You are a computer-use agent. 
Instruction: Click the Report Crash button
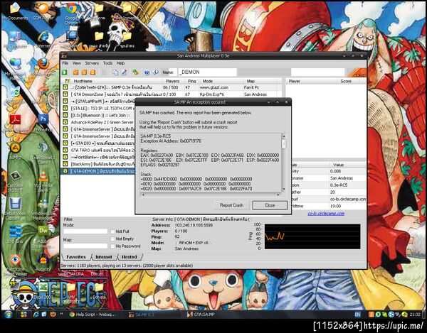coord(231,205)
